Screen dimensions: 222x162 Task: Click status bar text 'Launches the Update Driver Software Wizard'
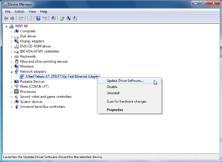click(x=53, y=157)
